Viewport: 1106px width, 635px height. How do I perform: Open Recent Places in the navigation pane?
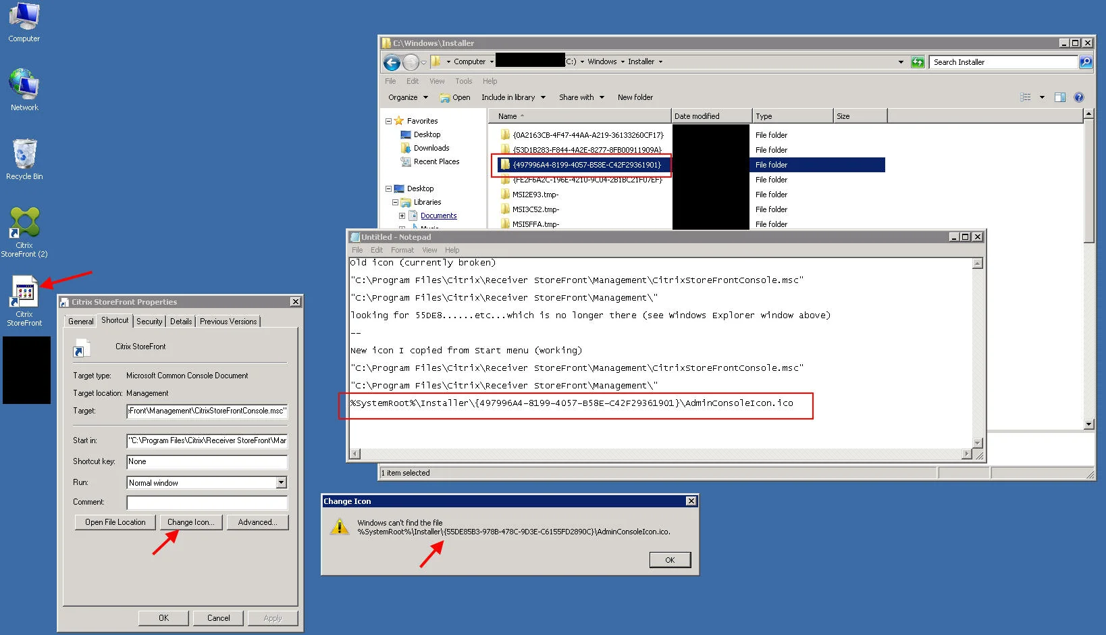[429, 161]
